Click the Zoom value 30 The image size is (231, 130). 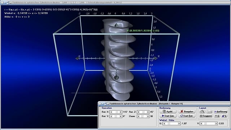click(152, 116)
